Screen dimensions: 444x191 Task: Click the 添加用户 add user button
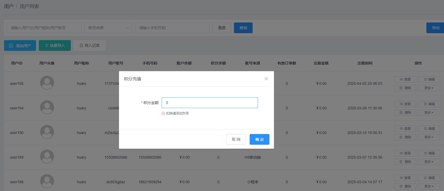pos(20,45)
